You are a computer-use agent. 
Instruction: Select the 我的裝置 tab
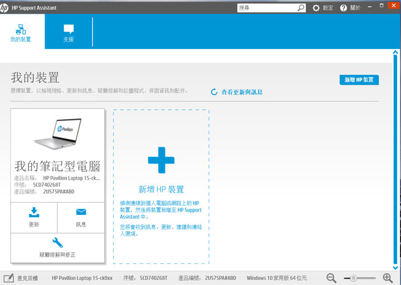pyautogui.click(x=21, y=32)
